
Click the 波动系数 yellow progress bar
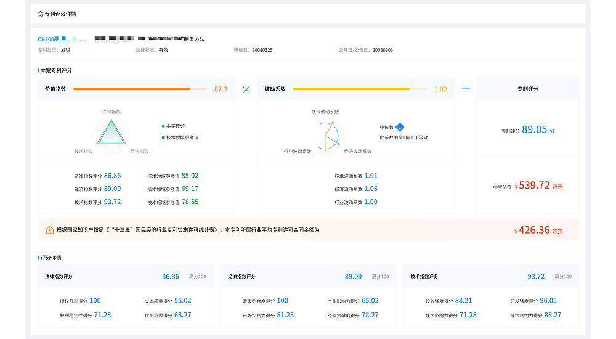pos(360,89)
